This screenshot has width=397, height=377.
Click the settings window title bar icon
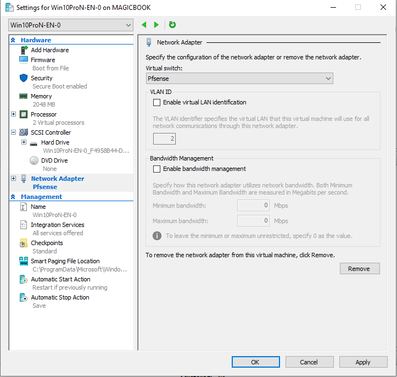9,7
